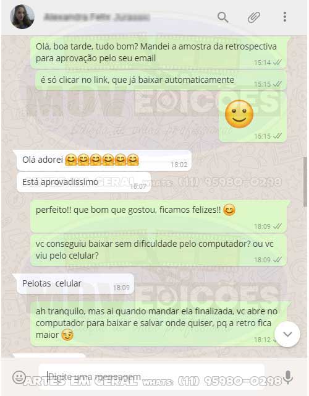The height and width of the screenshot is (396, 309).
Task: Click the 'vc conseguiu baixar' question message
Action: pos(158,250)
